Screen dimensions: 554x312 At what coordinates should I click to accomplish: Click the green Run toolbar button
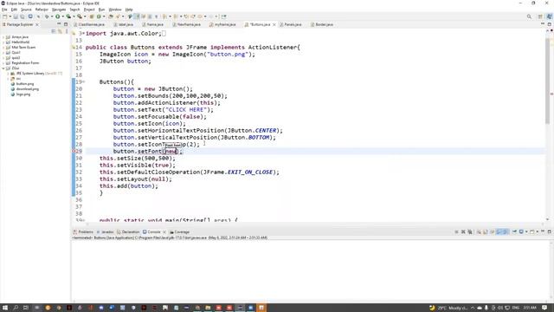pyautogui.click(x=57, y=16)
